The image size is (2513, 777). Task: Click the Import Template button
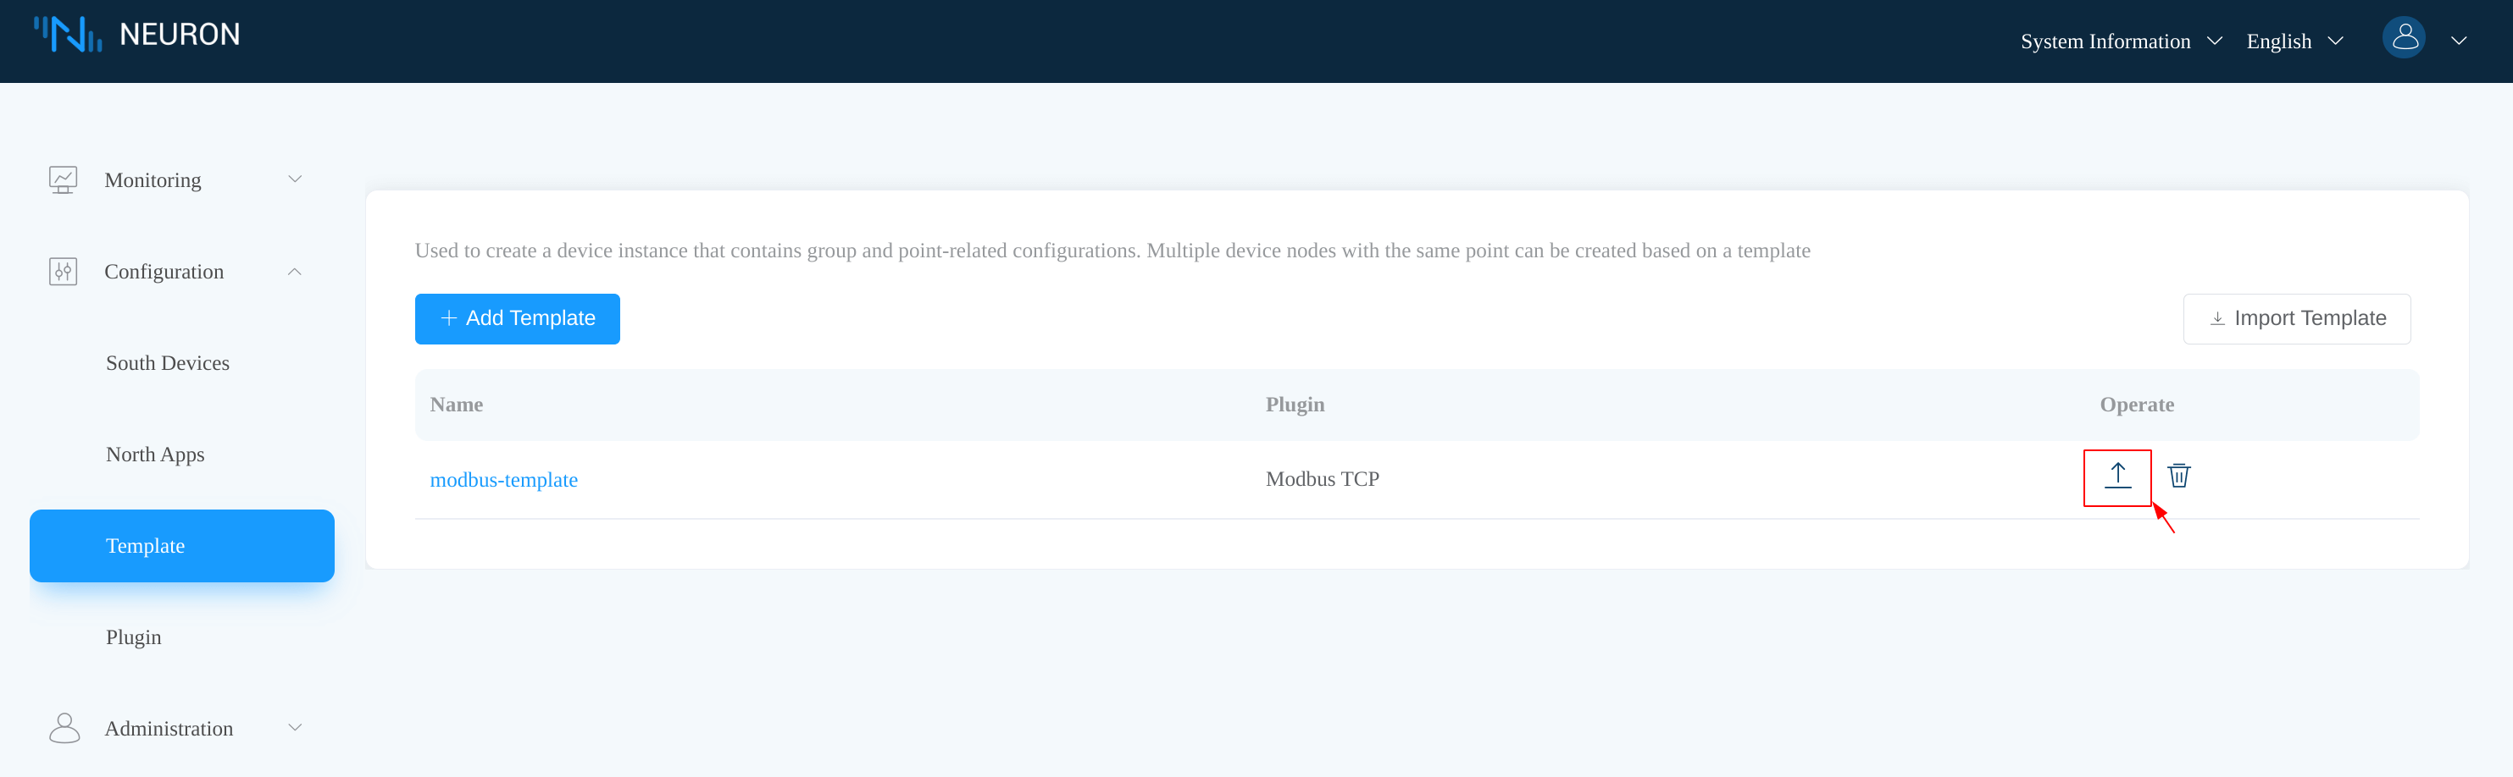2295,319
